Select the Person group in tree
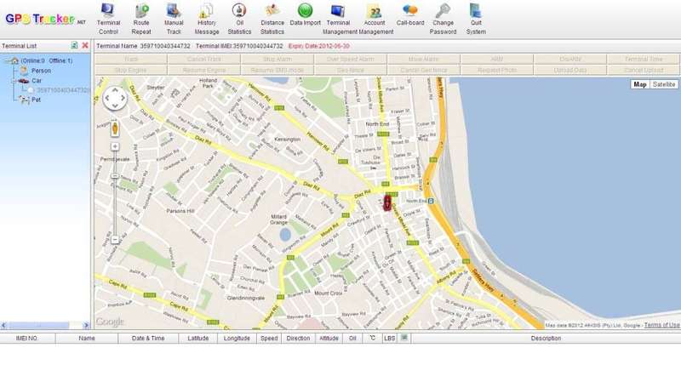681x376 pixels. (41, 71)
